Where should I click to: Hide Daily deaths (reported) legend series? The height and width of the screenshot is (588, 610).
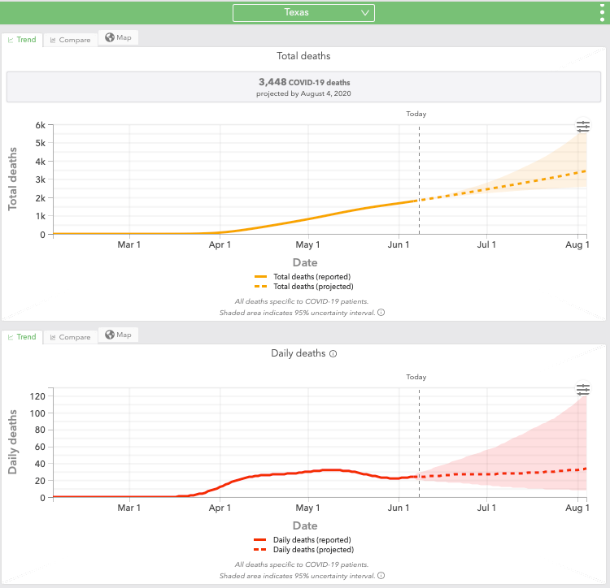point(305,540)
